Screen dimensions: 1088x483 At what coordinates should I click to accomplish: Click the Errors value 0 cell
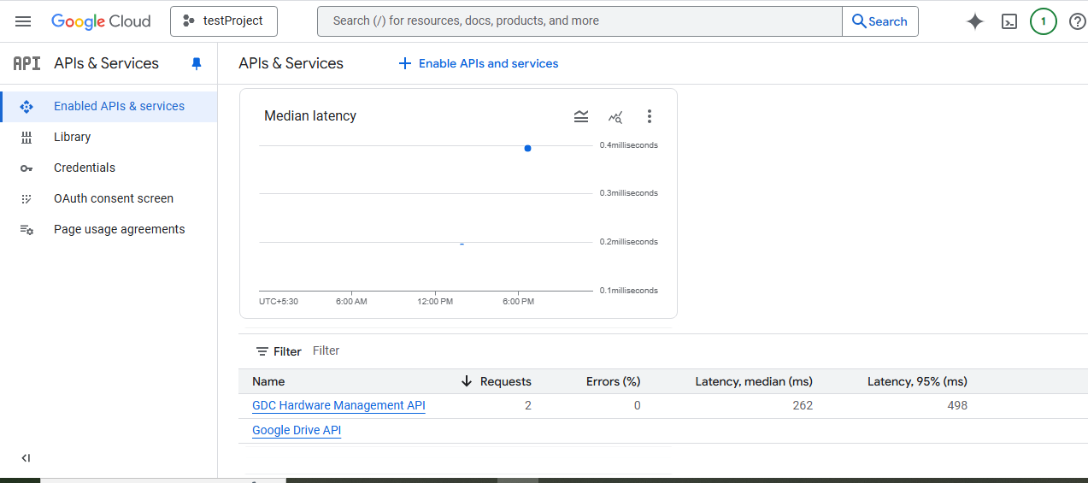pos(638,405)
